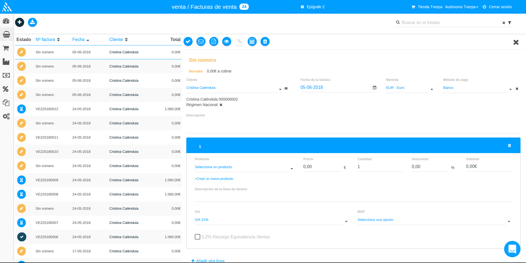Click the blue download button above the list
This screenshot has height=263, width=526.
32,22
